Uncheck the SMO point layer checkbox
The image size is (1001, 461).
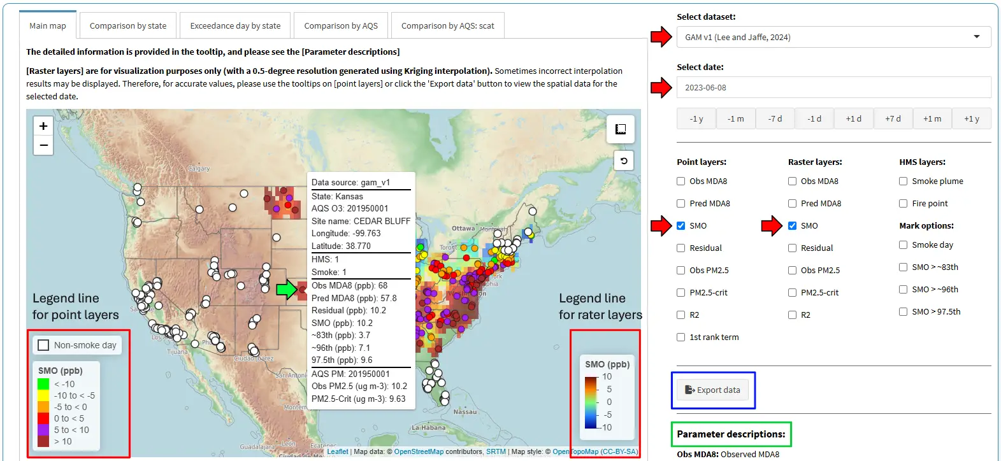[681, 225]
